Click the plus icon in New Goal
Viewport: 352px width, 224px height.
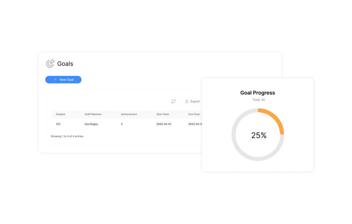[x=55, y=80]
